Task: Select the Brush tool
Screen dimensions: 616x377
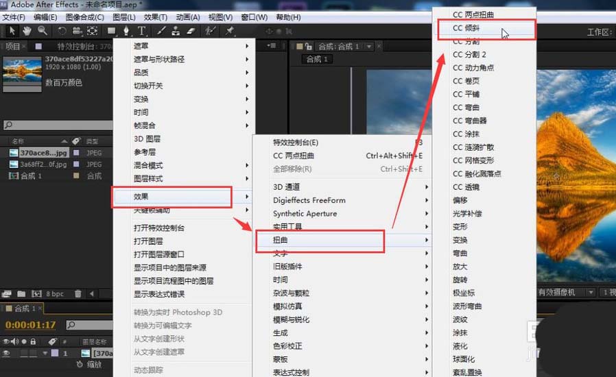Action: pos(161,31)
